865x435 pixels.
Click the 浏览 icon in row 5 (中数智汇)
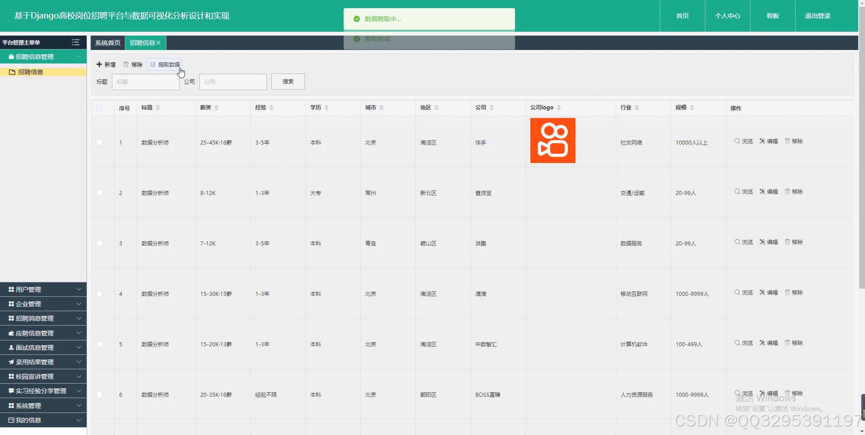click(737, 343)
